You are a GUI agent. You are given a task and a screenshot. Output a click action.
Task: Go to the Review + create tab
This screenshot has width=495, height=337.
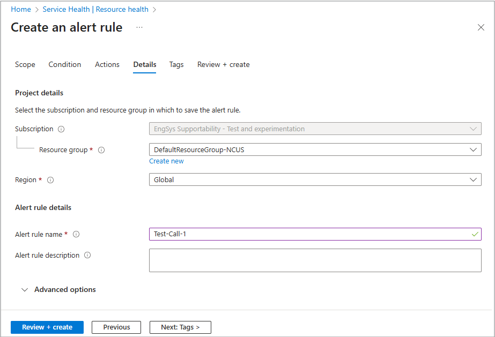click(x=223, y=65)
